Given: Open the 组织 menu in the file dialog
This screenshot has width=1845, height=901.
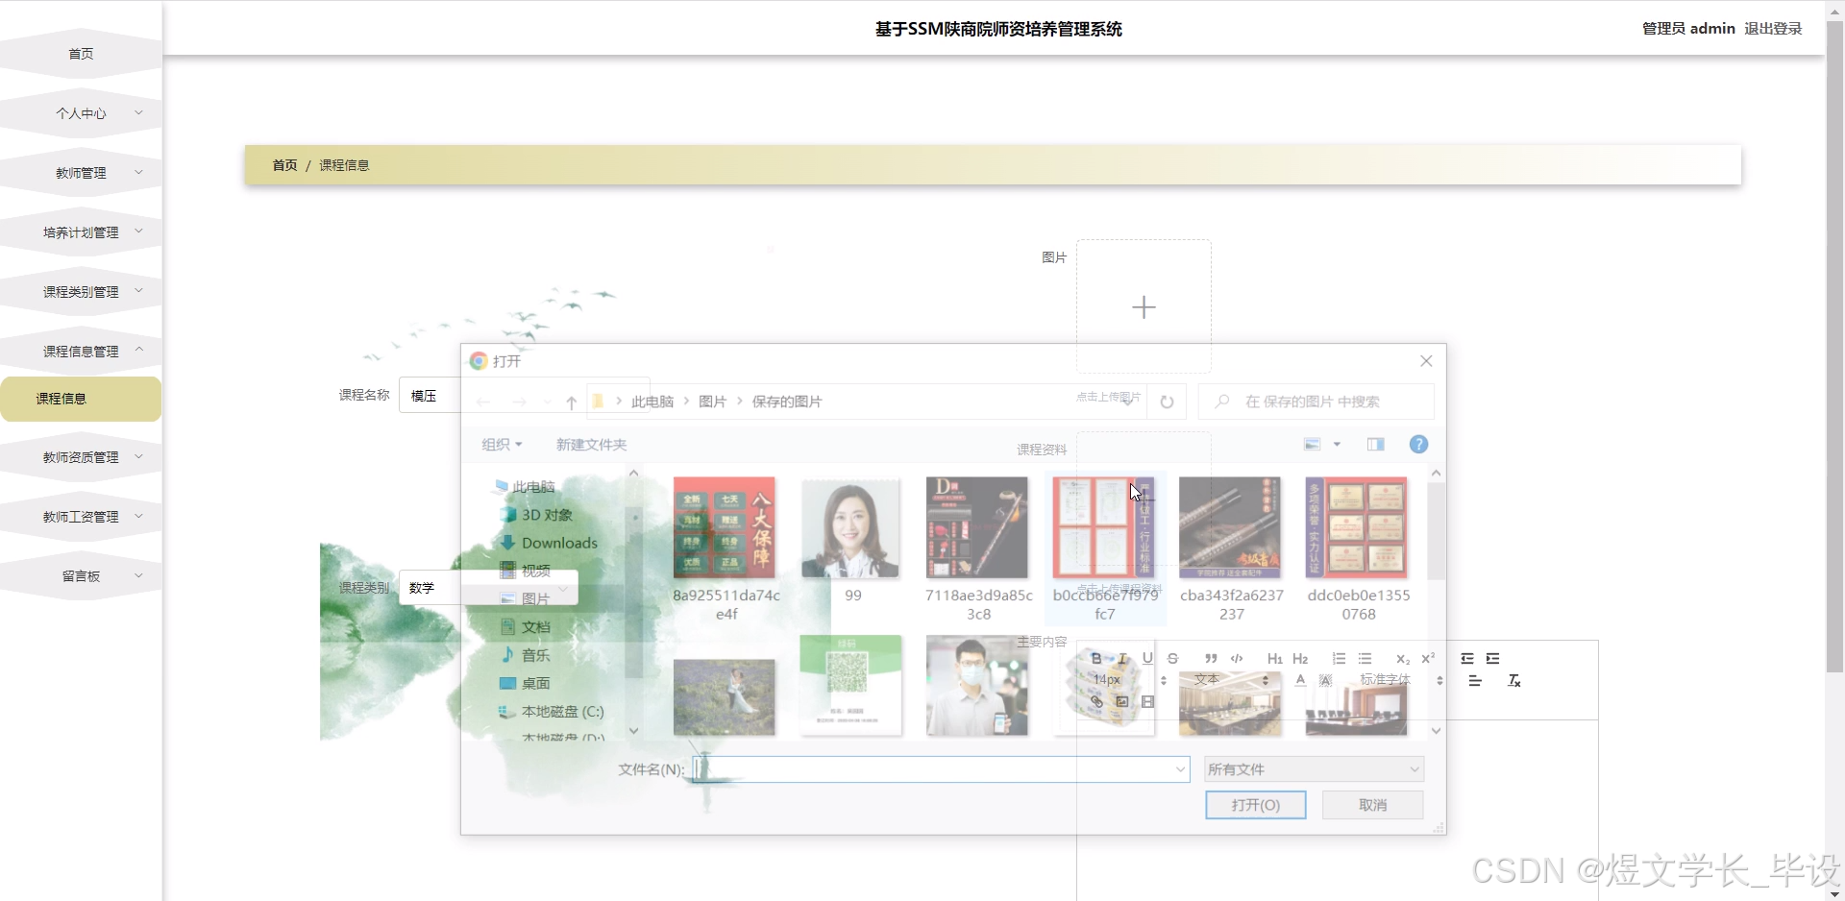Looking at the screenshot, I should 502,444.
